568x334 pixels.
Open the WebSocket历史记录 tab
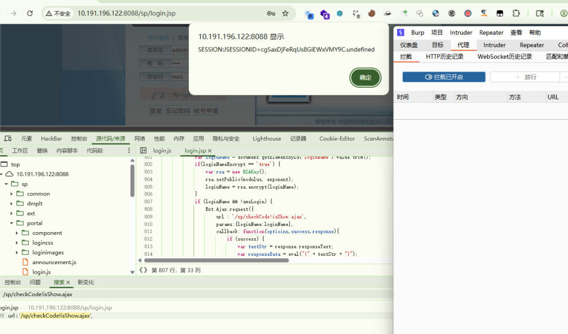point(504,56)
